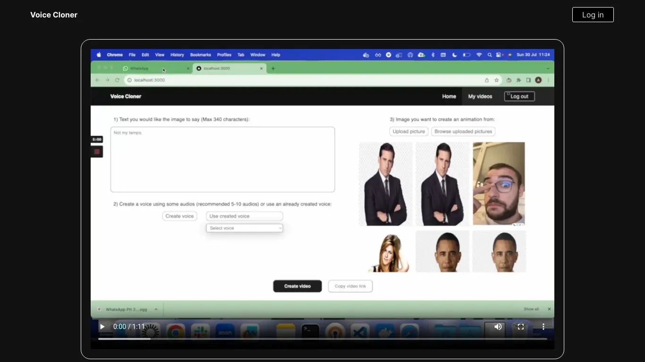Open My videos in the app navbar
Screen dimensions: 645x362
(x=480, y=96)
